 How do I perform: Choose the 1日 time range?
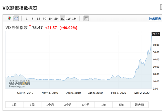[x=14, y=105]
